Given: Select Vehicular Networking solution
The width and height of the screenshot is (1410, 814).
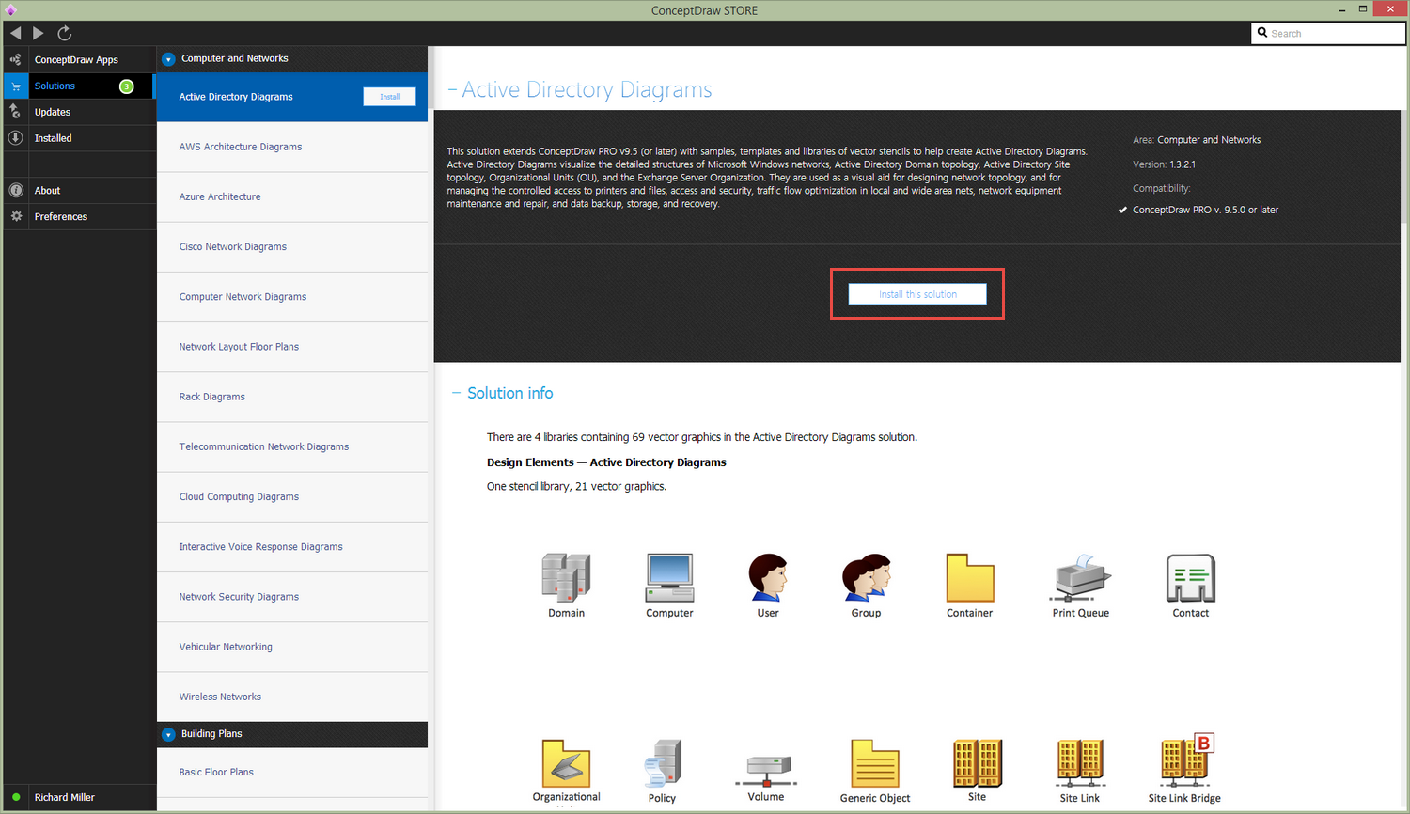Looking at the screenshot, I should click(292, 647).
